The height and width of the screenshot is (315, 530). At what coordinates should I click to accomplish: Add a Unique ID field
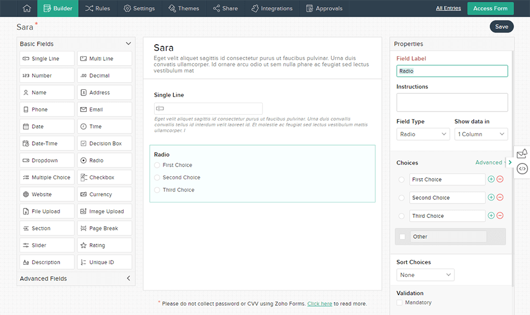[104, 262]
